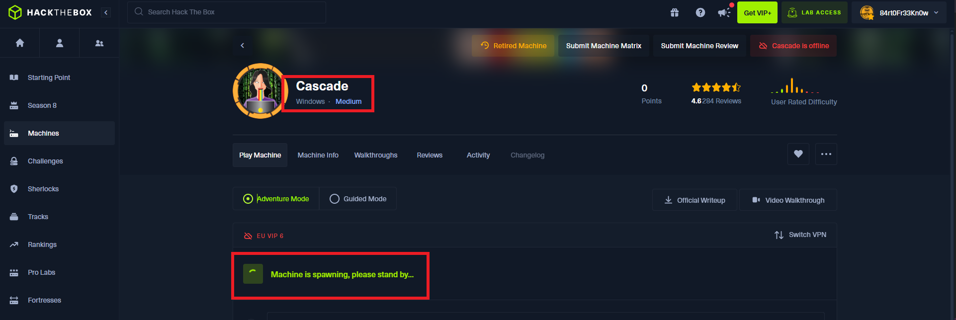Favorite the machine with the heart icon

pos(798,154)
